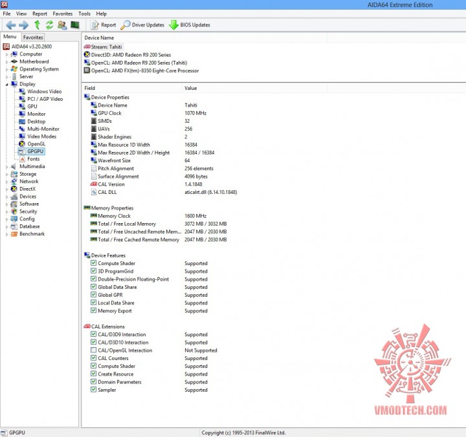
Task: Select the Security tree node
Action: [x=28, y=211]
